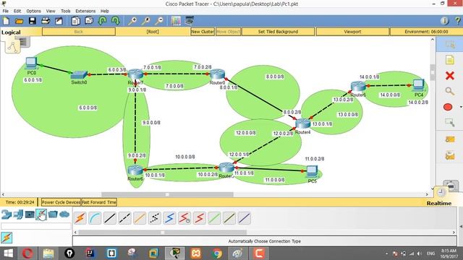Select End Devices category icon

[x=18, y=214]
